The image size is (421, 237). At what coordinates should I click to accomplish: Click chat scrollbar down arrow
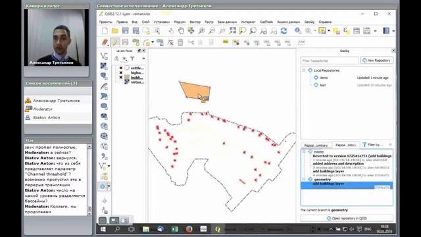pyautogui.click(x=89, y=213)
